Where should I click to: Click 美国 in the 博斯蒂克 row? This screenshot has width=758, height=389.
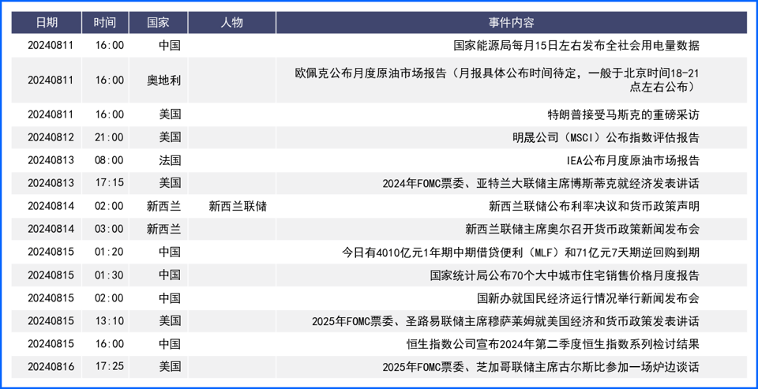(x=170, y=184)
